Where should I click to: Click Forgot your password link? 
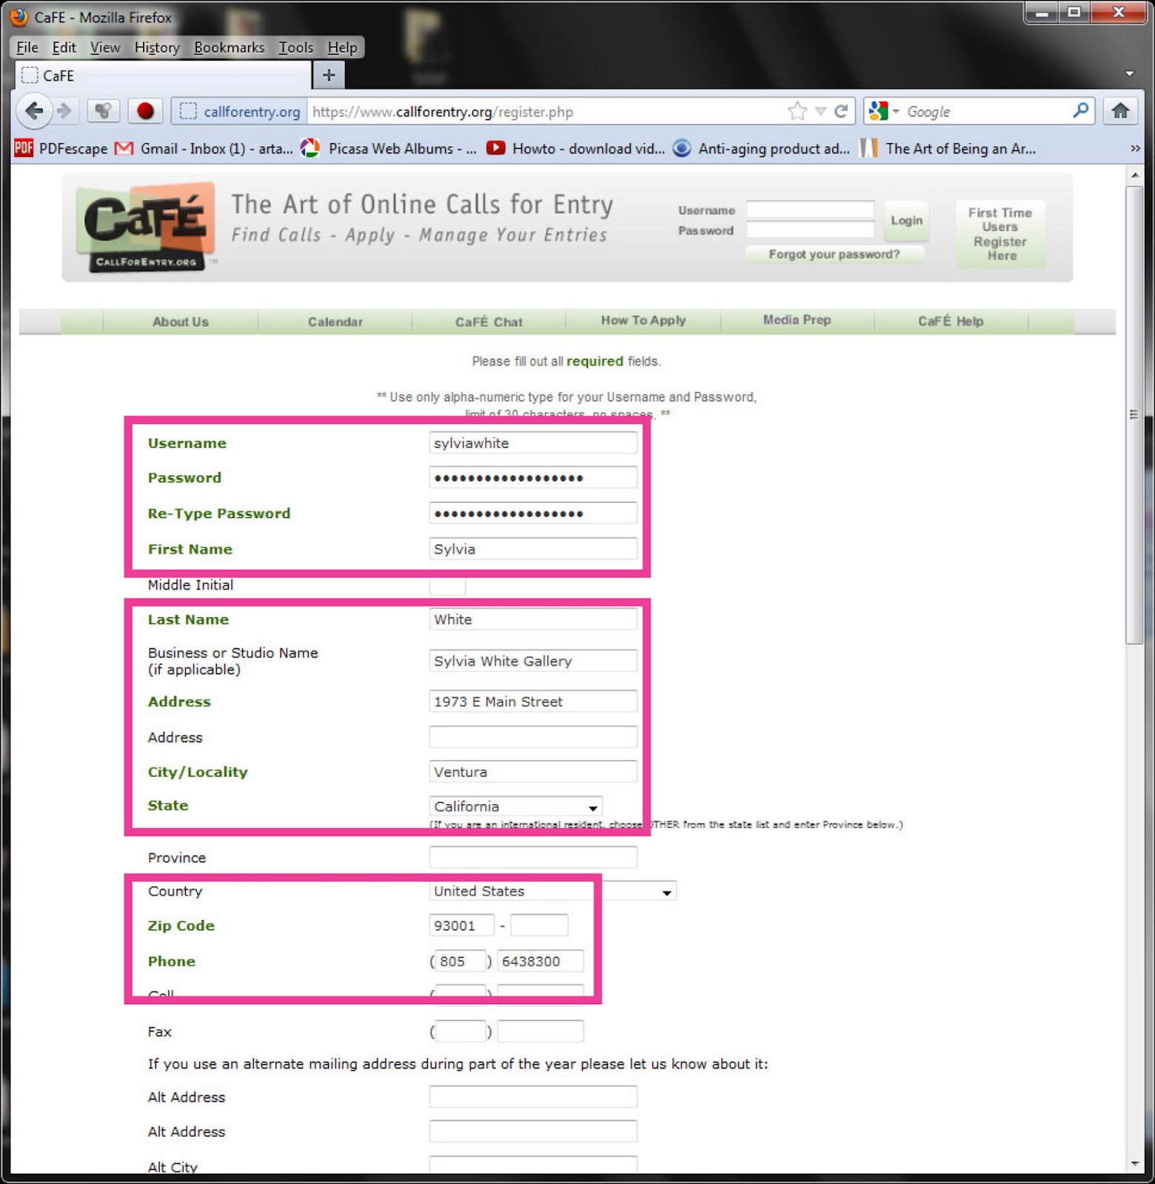[x=834, y=255]
